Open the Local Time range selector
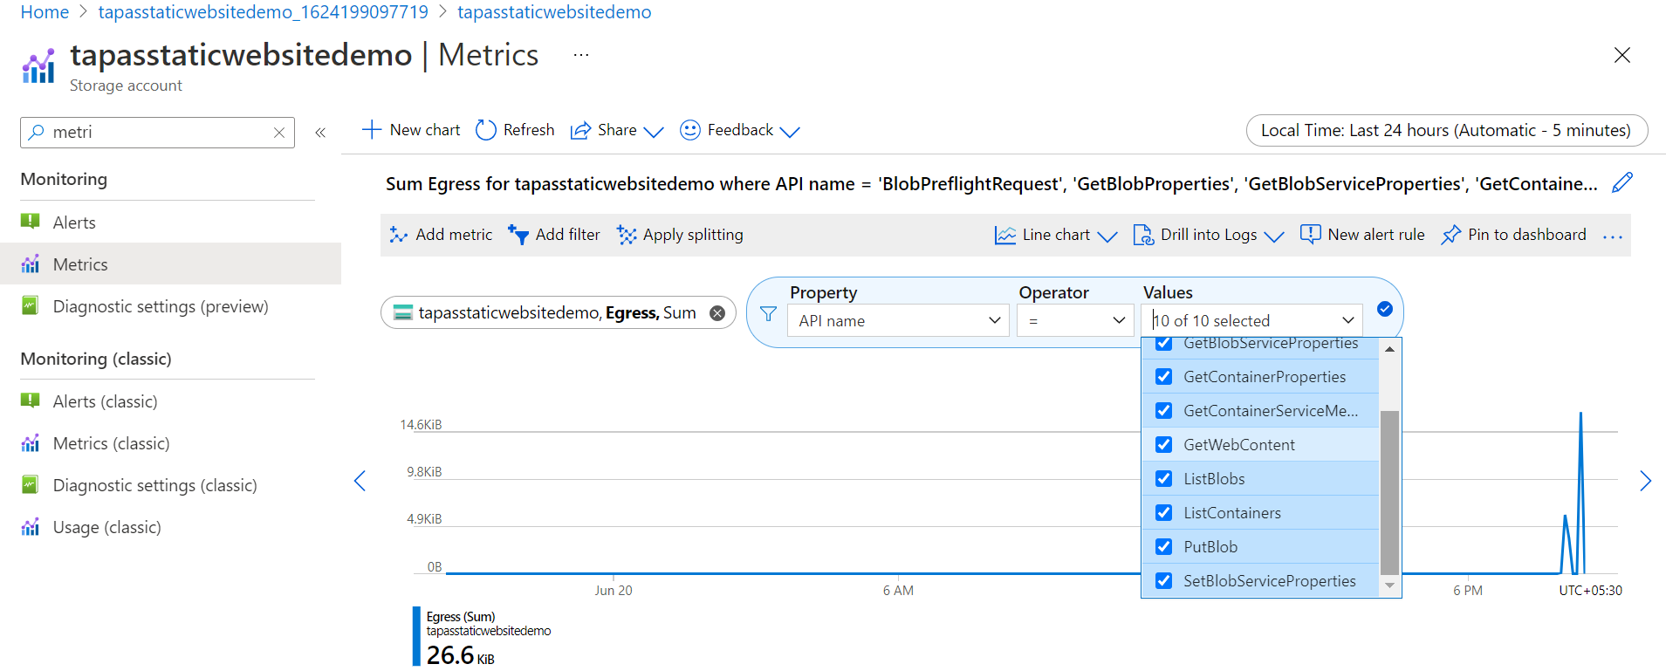Viewport: 1666px width, 671px height. tap(1447, 131)
